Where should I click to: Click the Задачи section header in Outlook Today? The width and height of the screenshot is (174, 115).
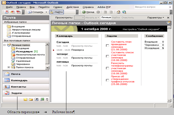(122, 36)
